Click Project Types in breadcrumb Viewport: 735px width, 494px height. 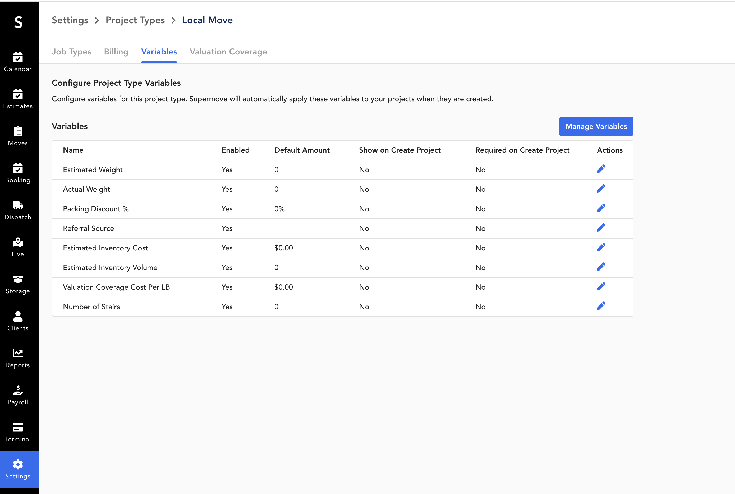pos(135,20)
